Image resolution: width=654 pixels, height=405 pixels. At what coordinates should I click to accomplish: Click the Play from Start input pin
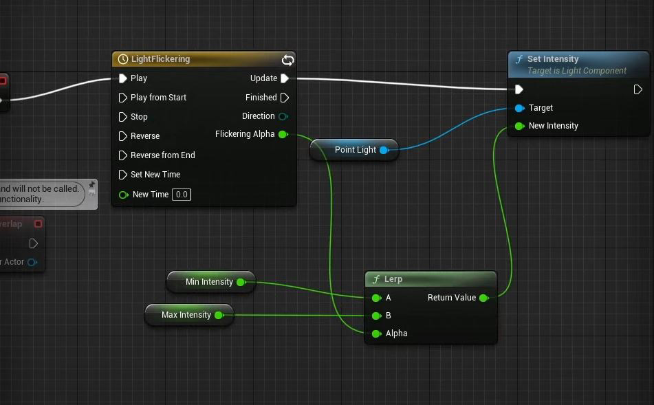coord(124,98)
